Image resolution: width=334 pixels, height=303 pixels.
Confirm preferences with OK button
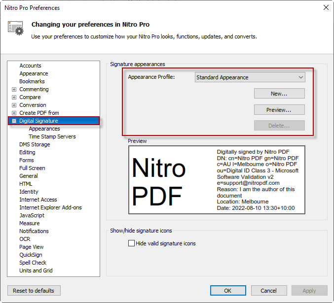[228, 291]
